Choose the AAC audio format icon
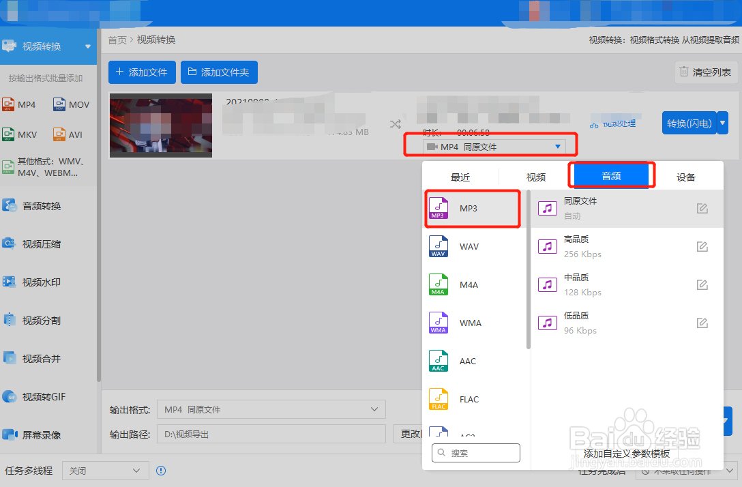742x487 pixels. (439, 361)
